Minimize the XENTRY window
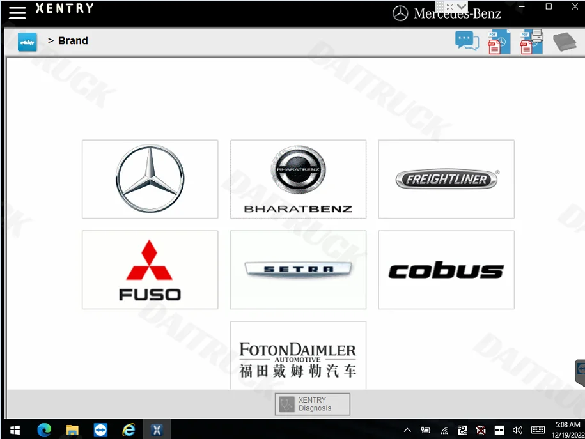Image resolution: width=585 pixels, height=439 pixels. (522, 6)
